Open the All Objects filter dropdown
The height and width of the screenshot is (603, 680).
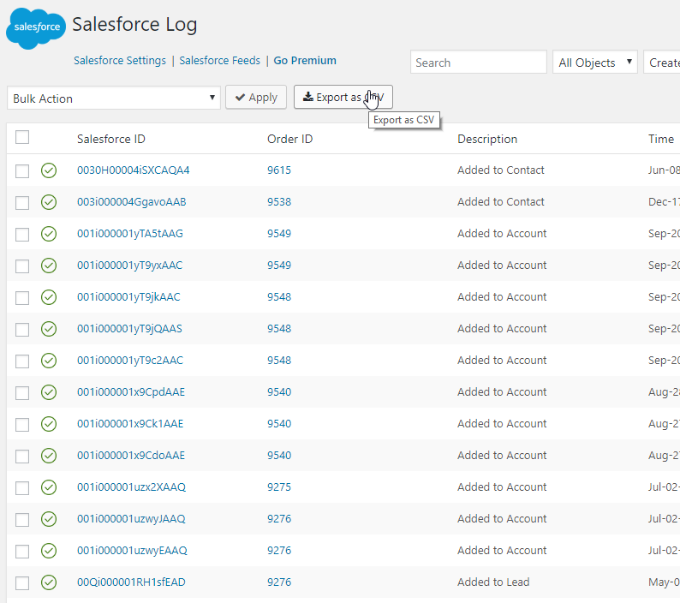(594, 62)
